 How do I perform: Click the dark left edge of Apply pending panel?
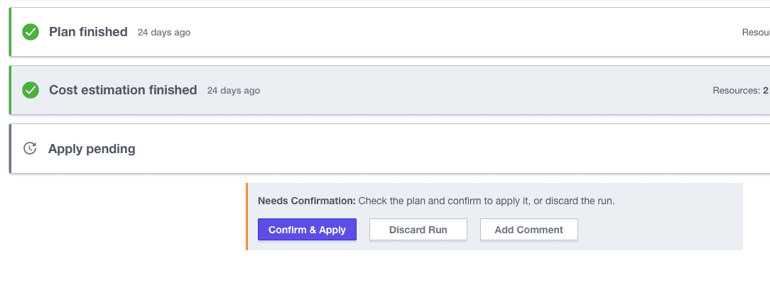point(10,148)
